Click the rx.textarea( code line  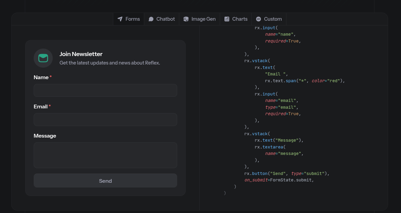coord(270,147)
